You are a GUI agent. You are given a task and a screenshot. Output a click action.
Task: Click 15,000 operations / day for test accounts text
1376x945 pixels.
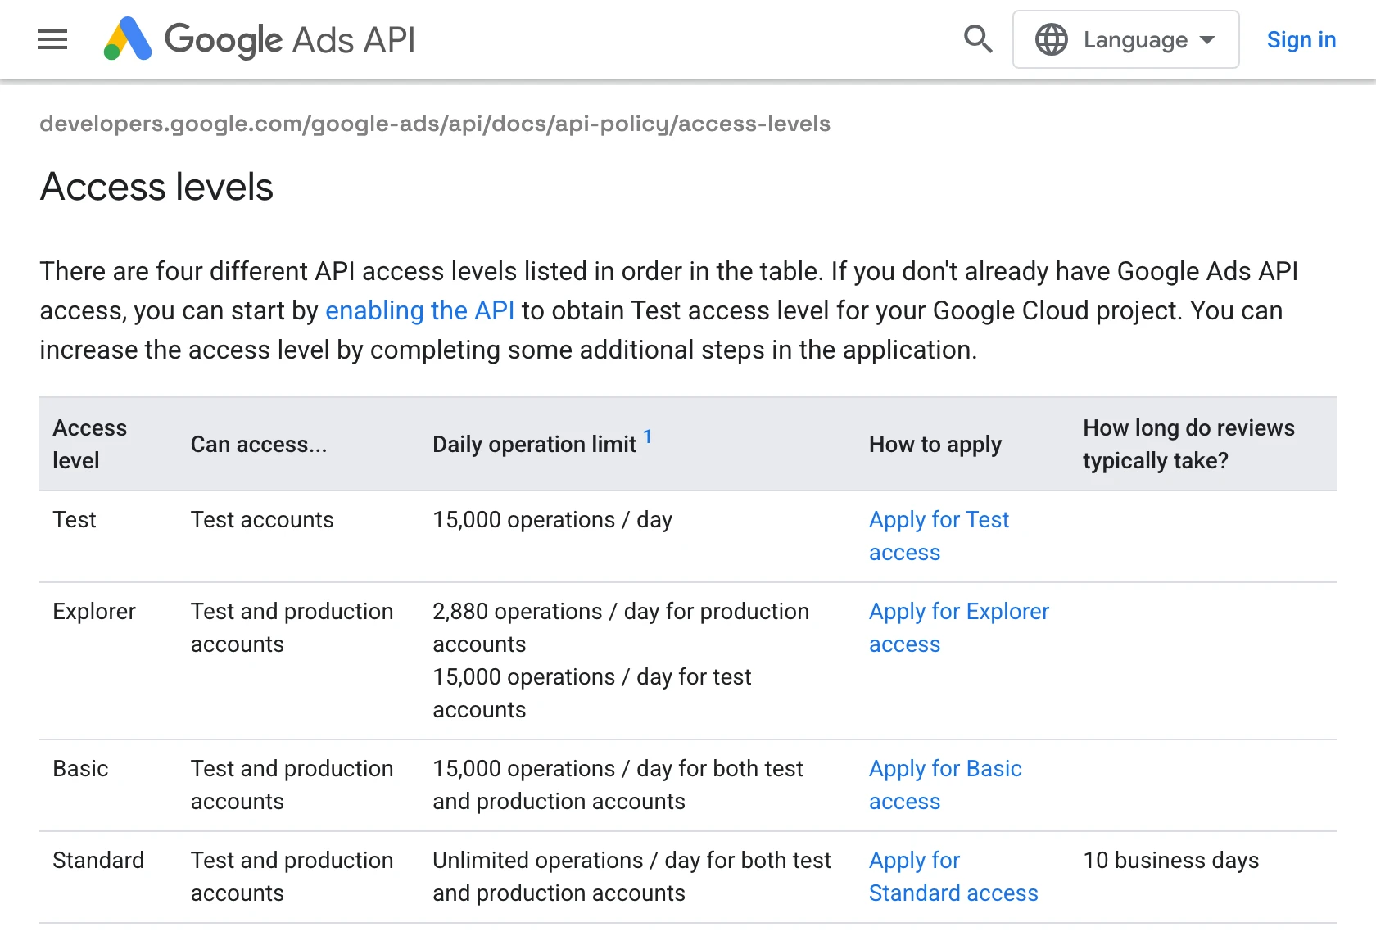592,693
